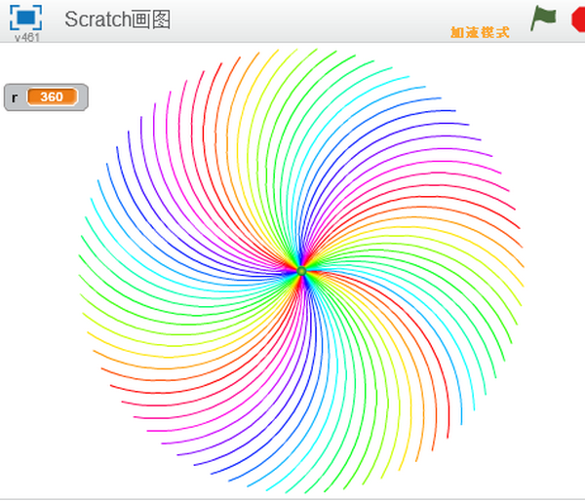Image resolution: width=585 pixels, height=501 pixels.
Task: Click the green sprite dot at spiral center
Action: coord(302,271)
